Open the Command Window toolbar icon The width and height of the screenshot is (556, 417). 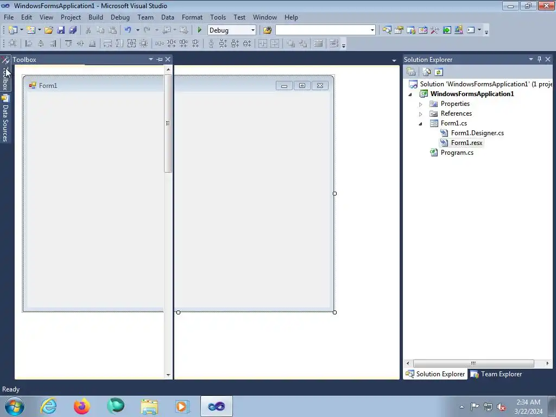[x=471, y=30]
